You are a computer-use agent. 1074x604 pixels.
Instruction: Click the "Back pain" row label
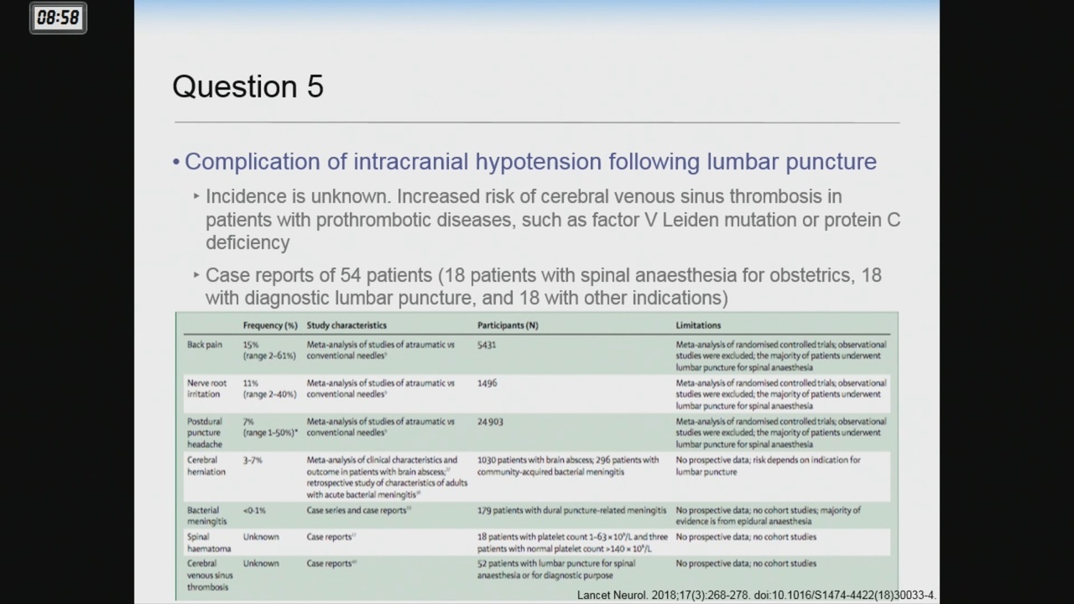(205, 344)
